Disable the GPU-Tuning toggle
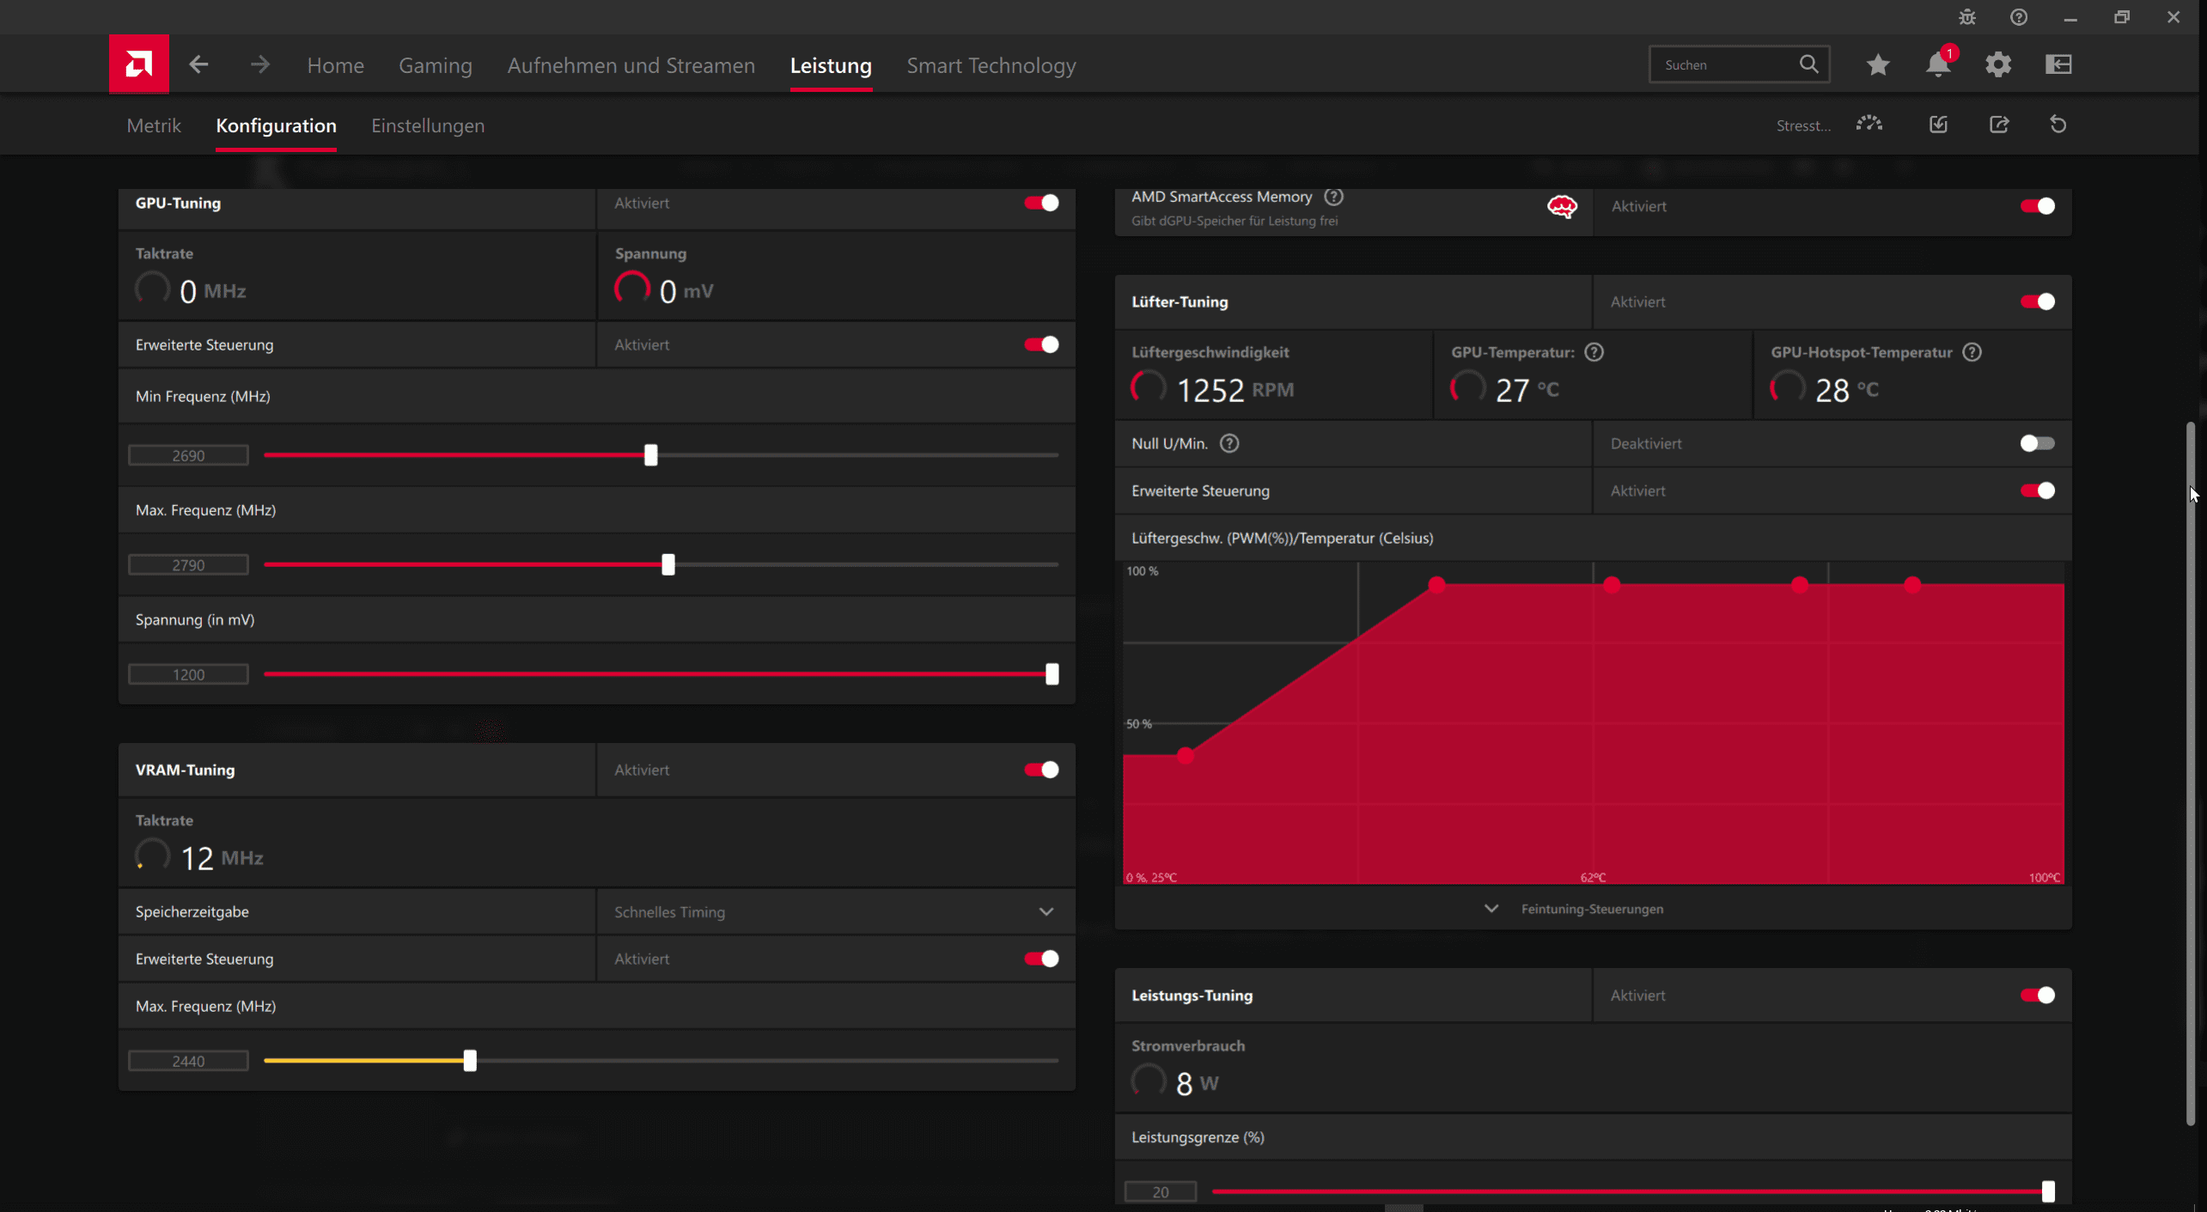The image size is (2207, 1212). [x=1041, y=204]
